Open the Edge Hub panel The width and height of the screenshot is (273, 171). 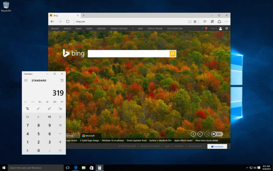tap(205, 21)
